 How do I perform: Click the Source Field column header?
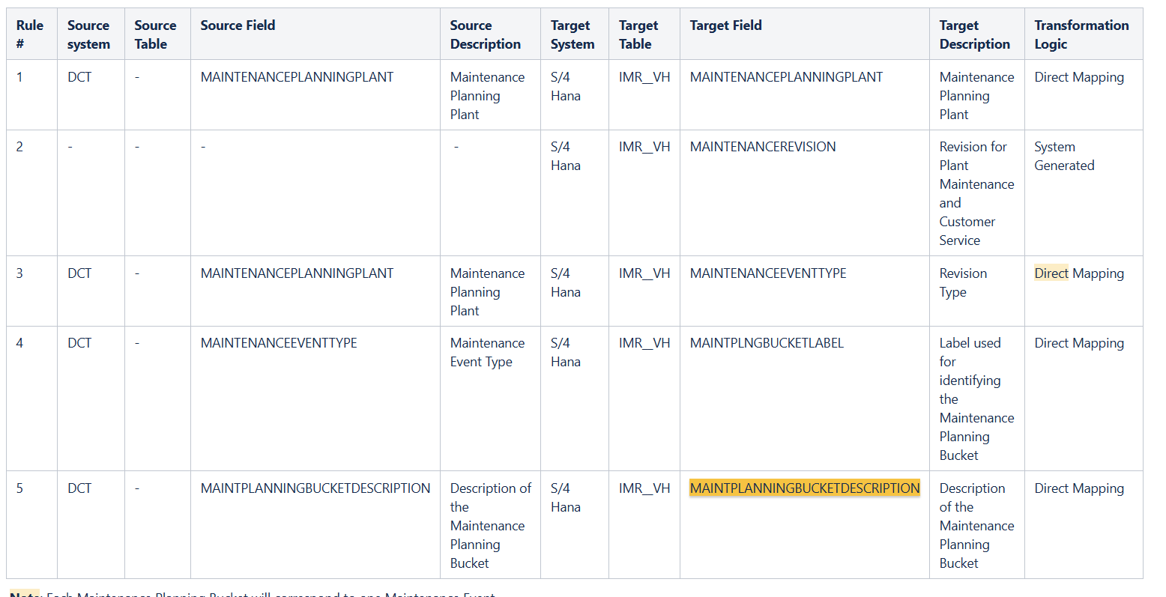238,25
